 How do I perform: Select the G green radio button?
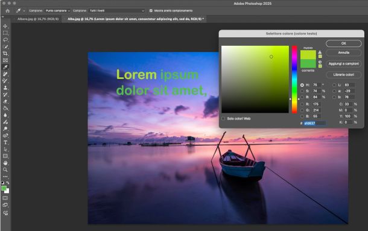point(302,110)
